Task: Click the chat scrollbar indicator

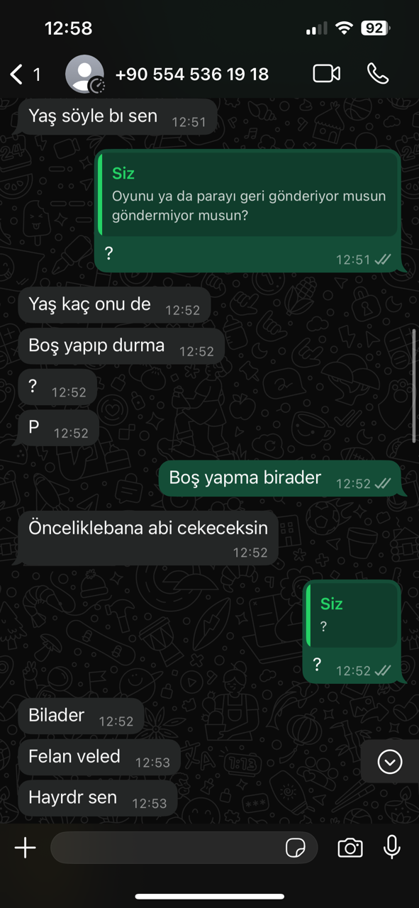Action: tap(414, 387)
